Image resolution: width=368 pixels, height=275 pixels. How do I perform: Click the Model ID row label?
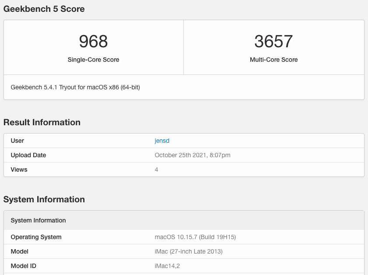pos(24,266)
